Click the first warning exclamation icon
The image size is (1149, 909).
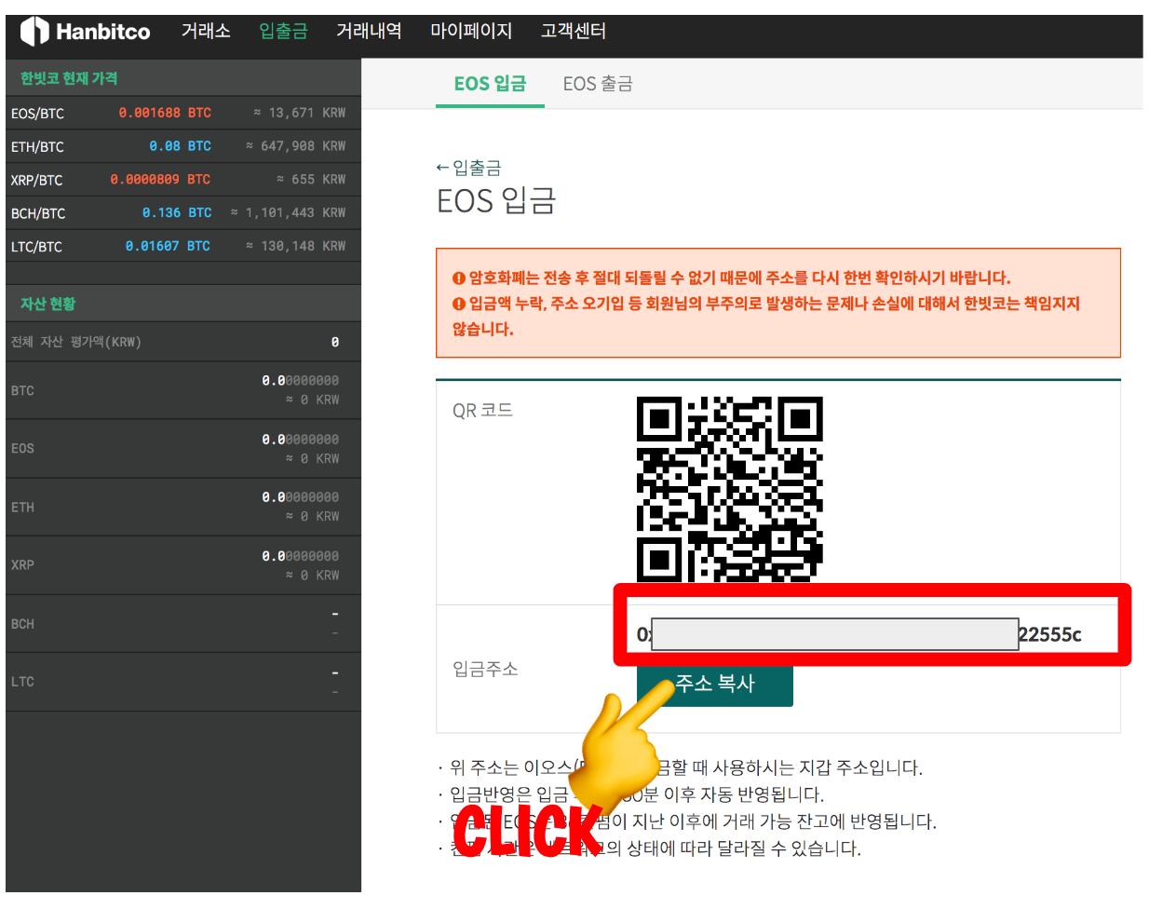tap(458, 278)
